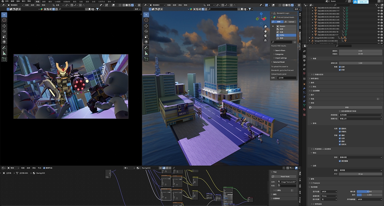384x206 pixels.
Task: Open the Output properties tab icon
Action: [x=304, y=60]
